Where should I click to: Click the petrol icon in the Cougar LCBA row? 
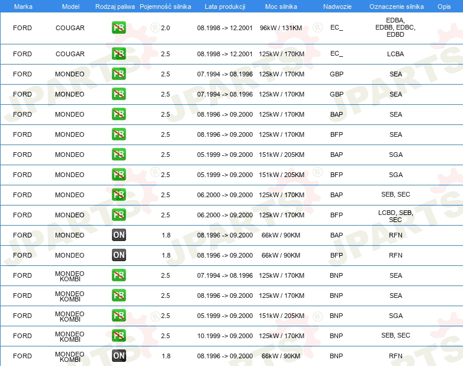click(x=118, y=54)
